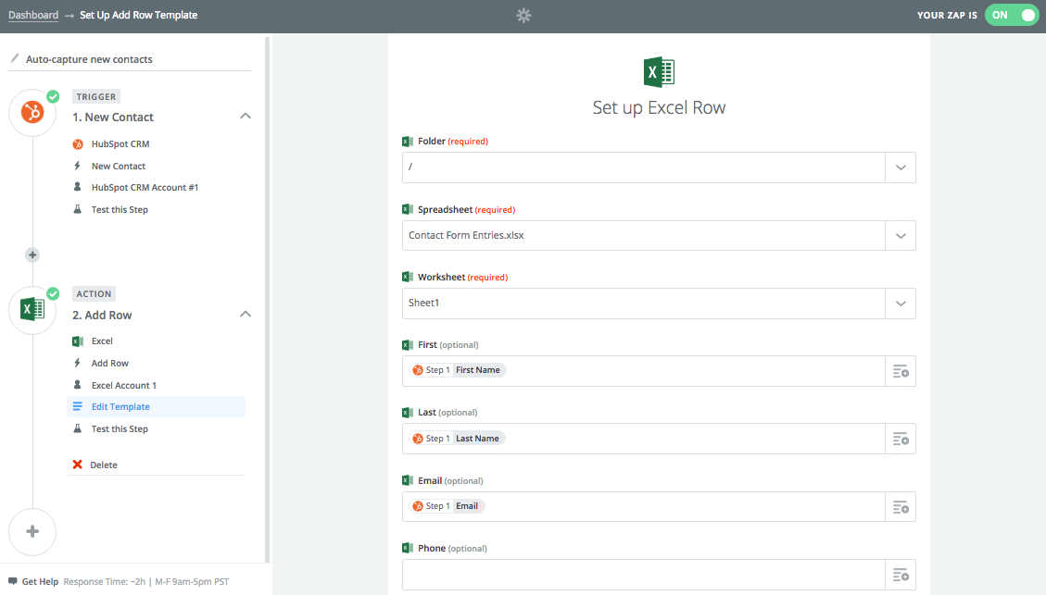1046x595 pixels.
Task: Open Excel Account 1 item
Action: 124,385
